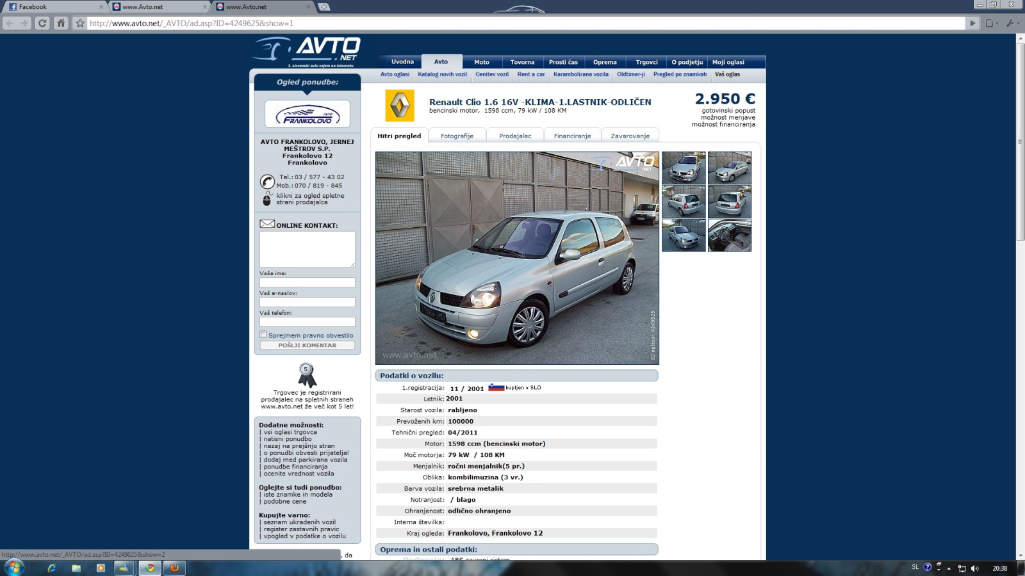Image resolution: width=1025 pixels, height=576 pixels.
Task: Click the main silver Clio photo
Action: (517, 258)
